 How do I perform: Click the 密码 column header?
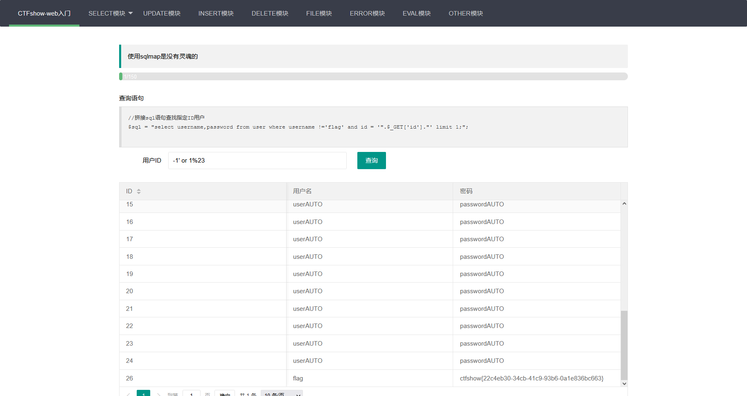537,191
